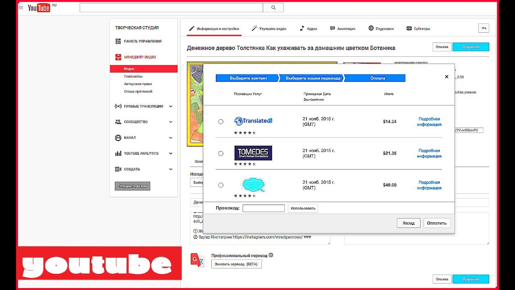Click the Назад button
The width and height of the screenshot is (515, 290).
coord(408,223)
